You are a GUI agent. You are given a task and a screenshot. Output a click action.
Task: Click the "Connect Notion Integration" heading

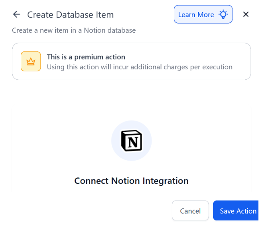[x=131, y=181]
